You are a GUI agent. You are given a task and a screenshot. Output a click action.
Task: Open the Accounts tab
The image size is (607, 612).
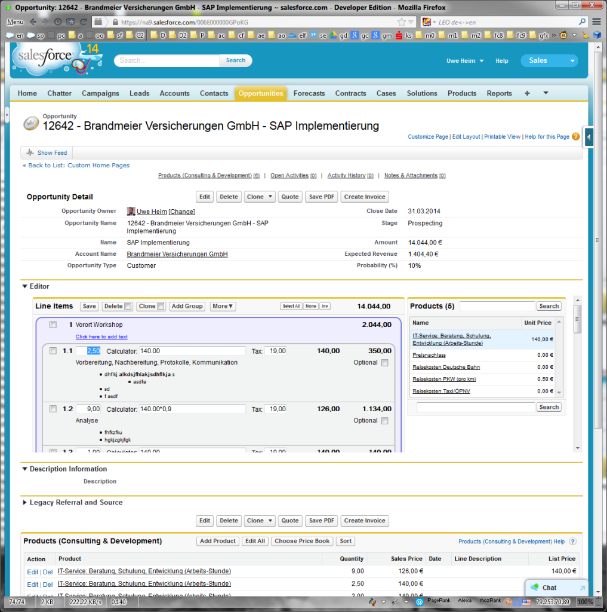coord(174,93)
